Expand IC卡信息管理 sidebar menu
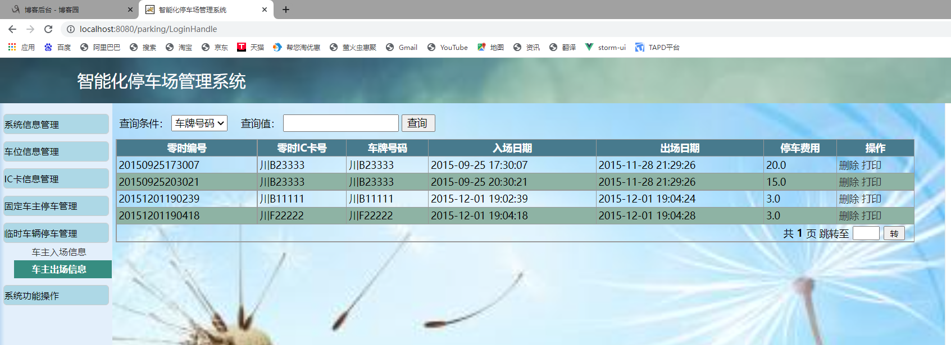 point(56,179)
